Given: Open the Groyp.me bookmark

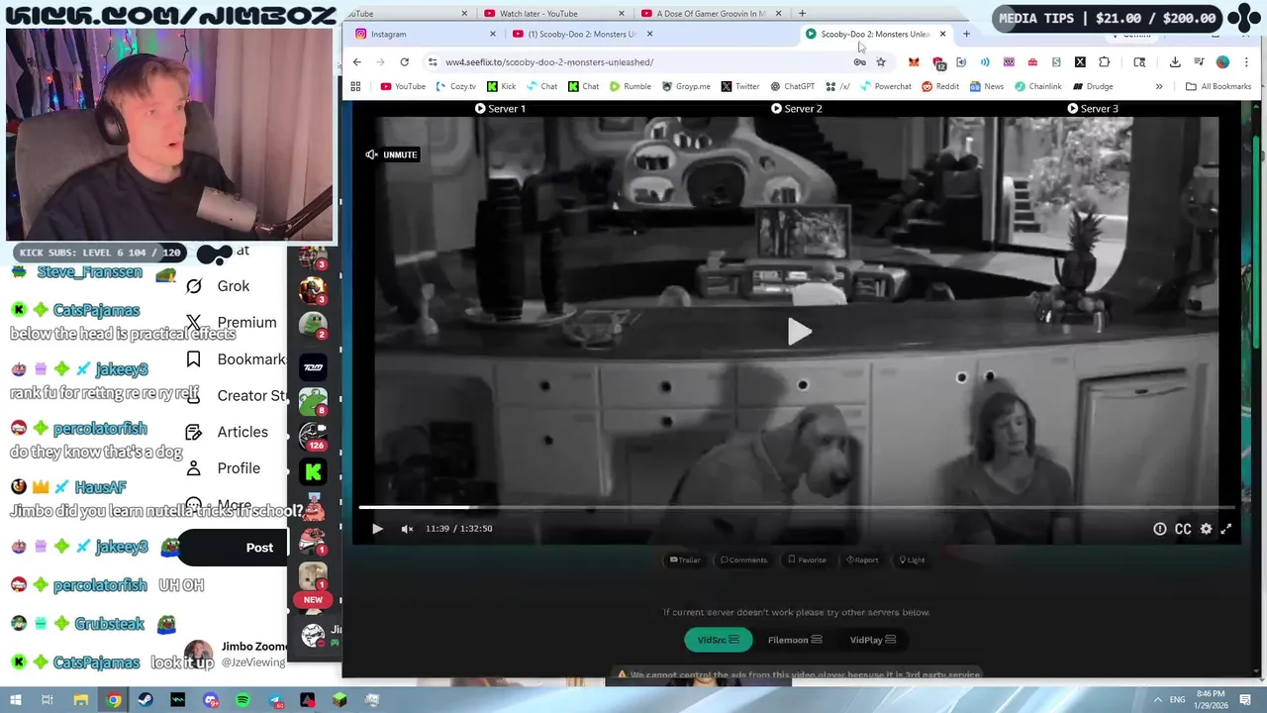Looking at the screenshot, I should 686,86.
